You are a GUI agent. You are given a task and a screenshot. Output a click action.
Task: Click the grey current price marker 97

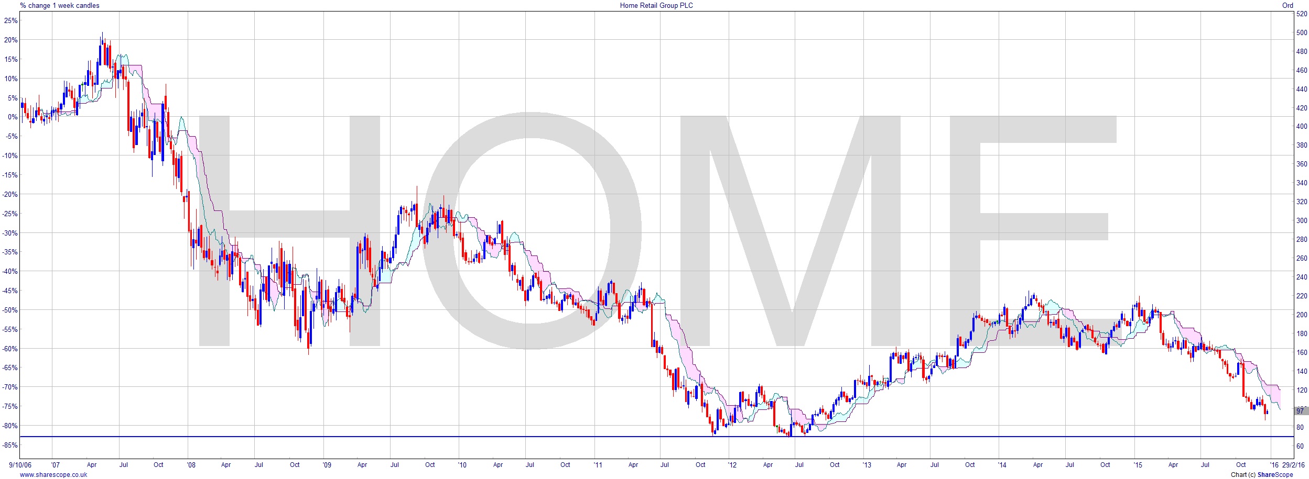tap(1300, 411)
